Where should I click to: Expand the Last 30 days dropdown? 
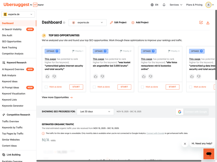coord(95,112)
